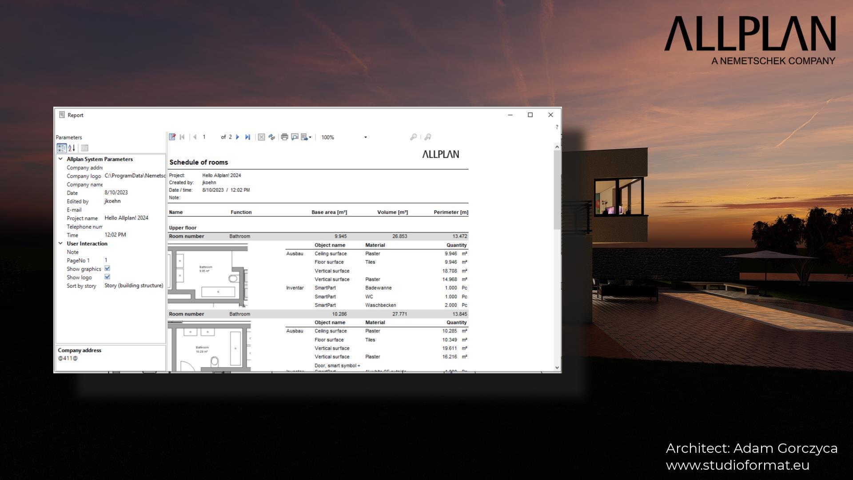Toggle the Show graphics checkbox
Screen dimensions: 853x480
107,268
